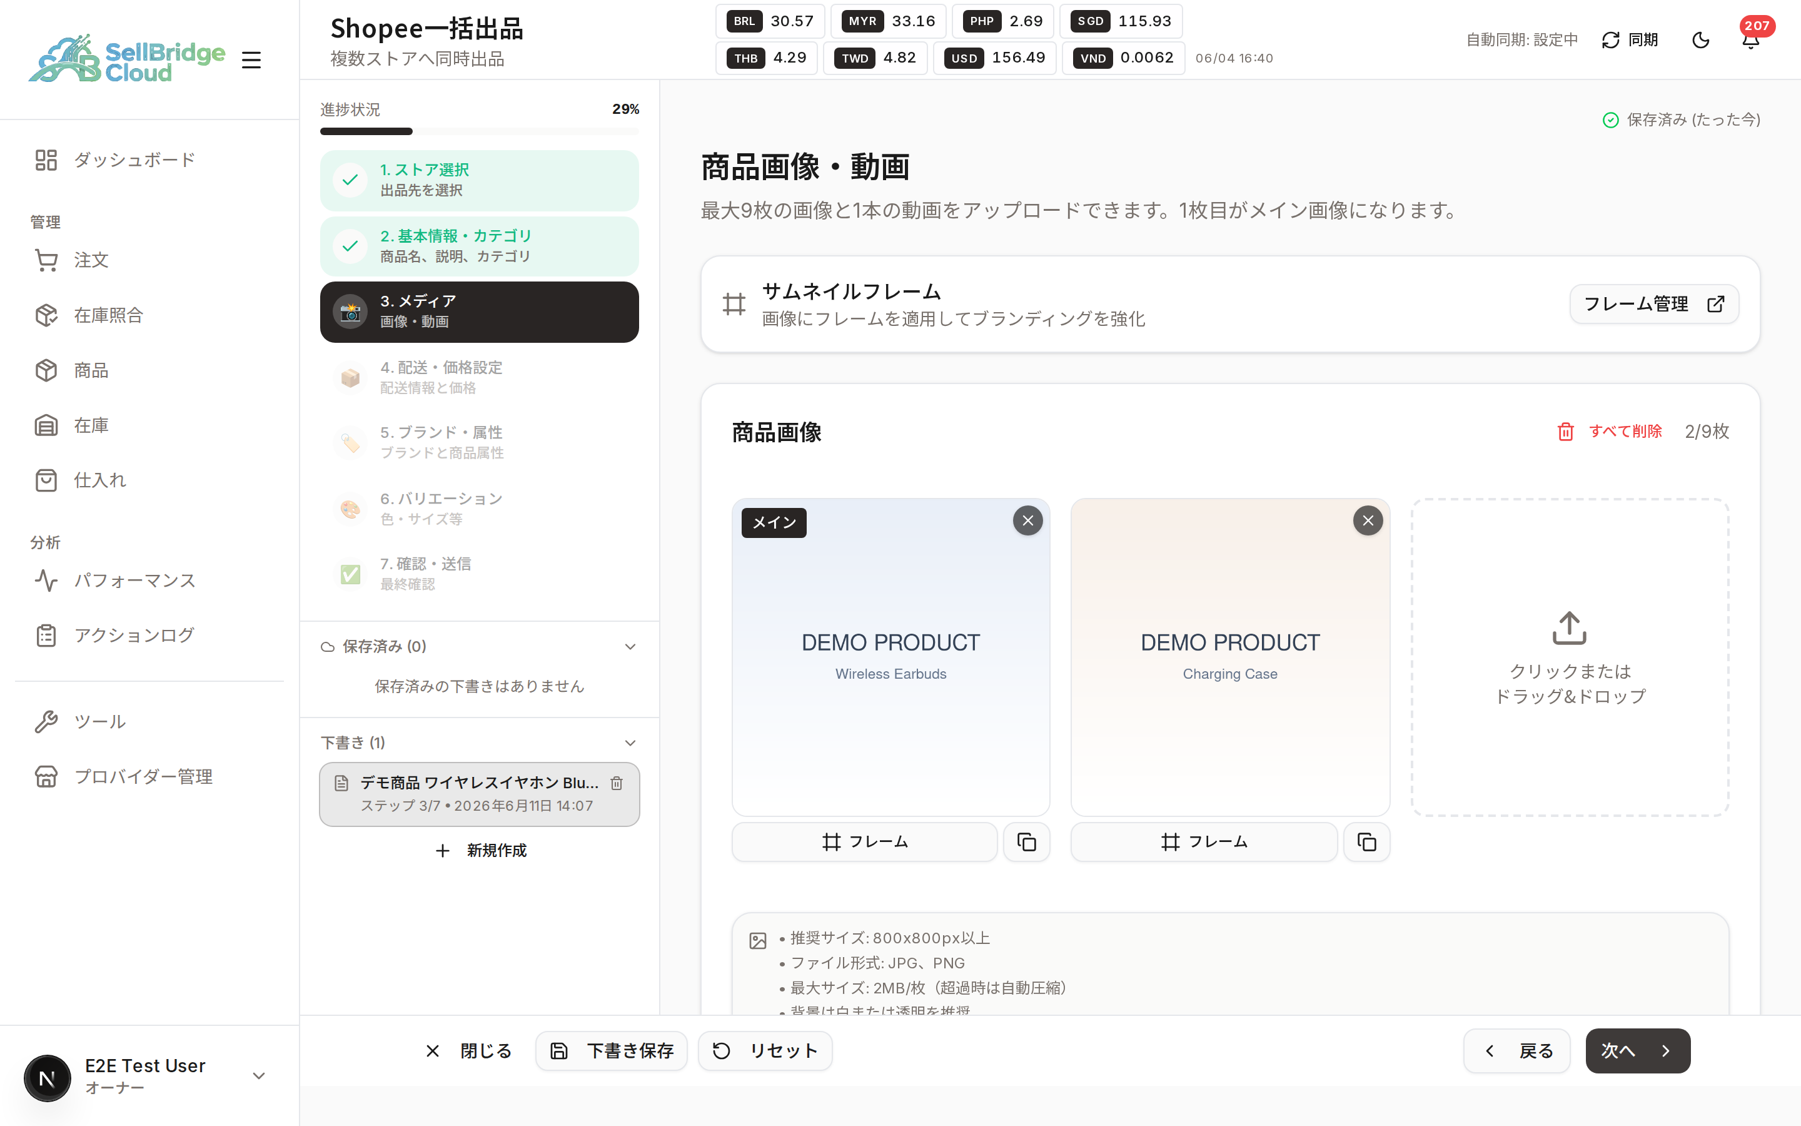Click すべて削除 to remove all images
The image size is (1801, 1126).
[1609, 432]
